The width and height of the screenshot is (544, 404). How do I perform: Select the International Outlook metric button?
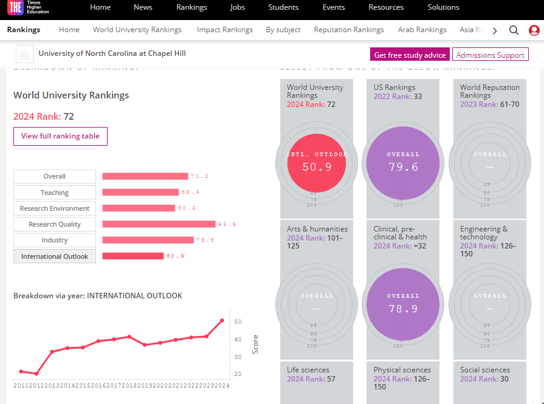55,256
